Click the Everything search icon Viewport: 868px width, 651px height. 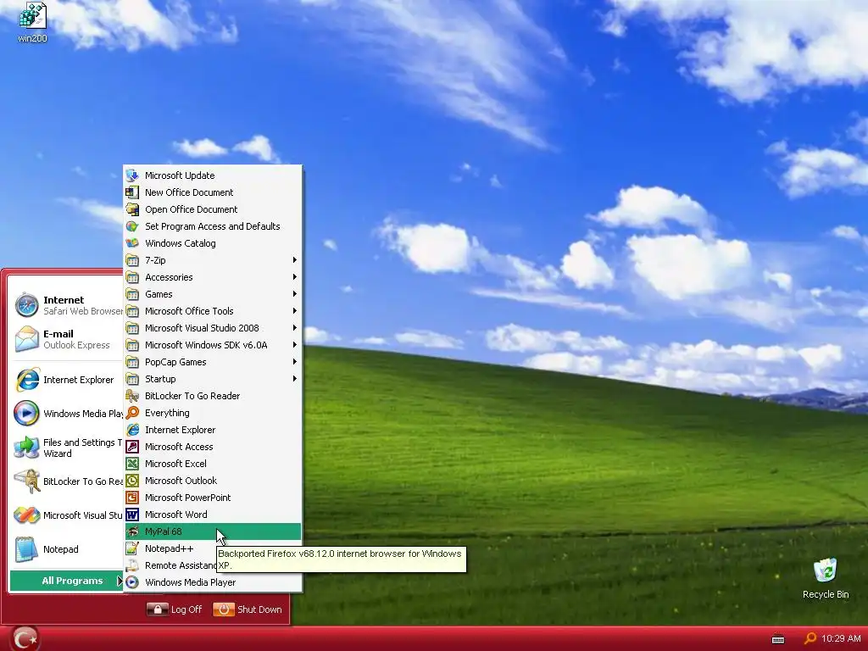click(x=132, y=413)
